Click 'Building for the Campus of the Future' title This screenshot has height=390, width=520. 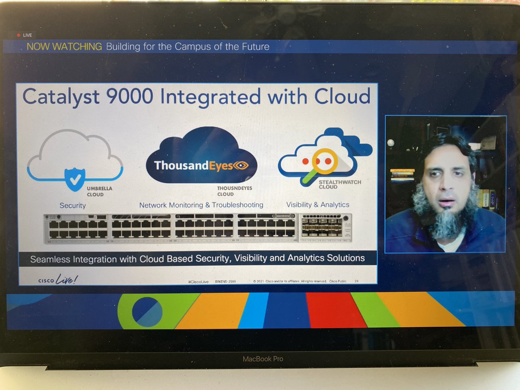coord(188,46)
